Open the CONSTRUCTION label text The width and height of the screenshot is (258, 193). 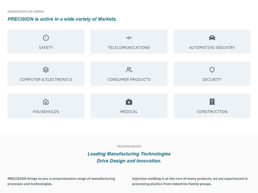click(212, 112)
